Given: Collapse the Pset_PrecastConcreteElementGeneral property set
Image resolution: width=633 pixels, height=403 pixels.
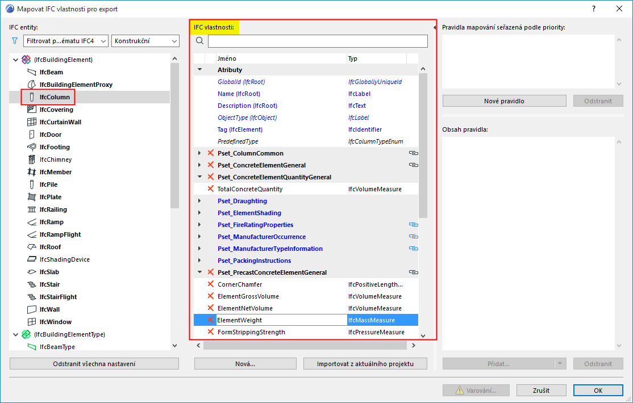Looking at the screenshot, I should 199,272.
